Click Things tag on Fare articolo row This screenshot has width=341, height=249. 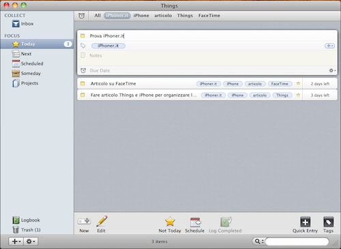click(x=282, y=95)
